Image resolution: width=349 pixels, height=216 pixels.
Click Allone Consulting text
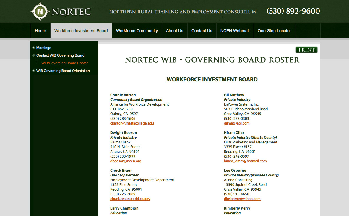coord(238,180)
